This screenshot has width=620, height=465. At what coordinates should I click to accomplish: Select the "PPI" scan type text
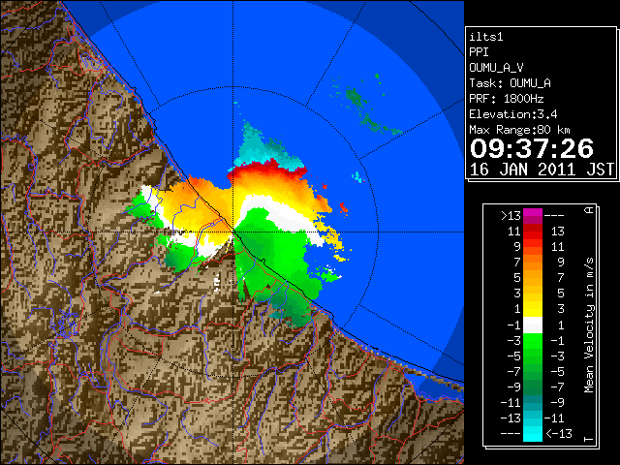click(x=479, y=52)
